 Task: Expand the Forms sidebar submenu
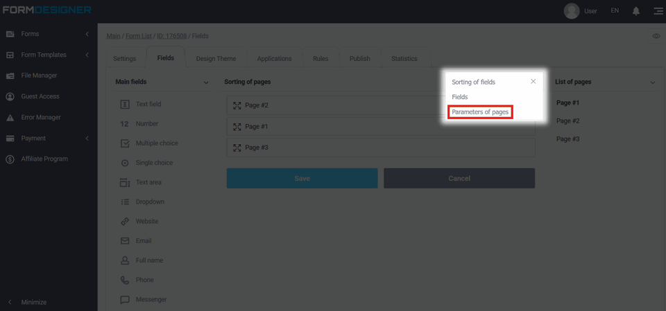point(87,34)
